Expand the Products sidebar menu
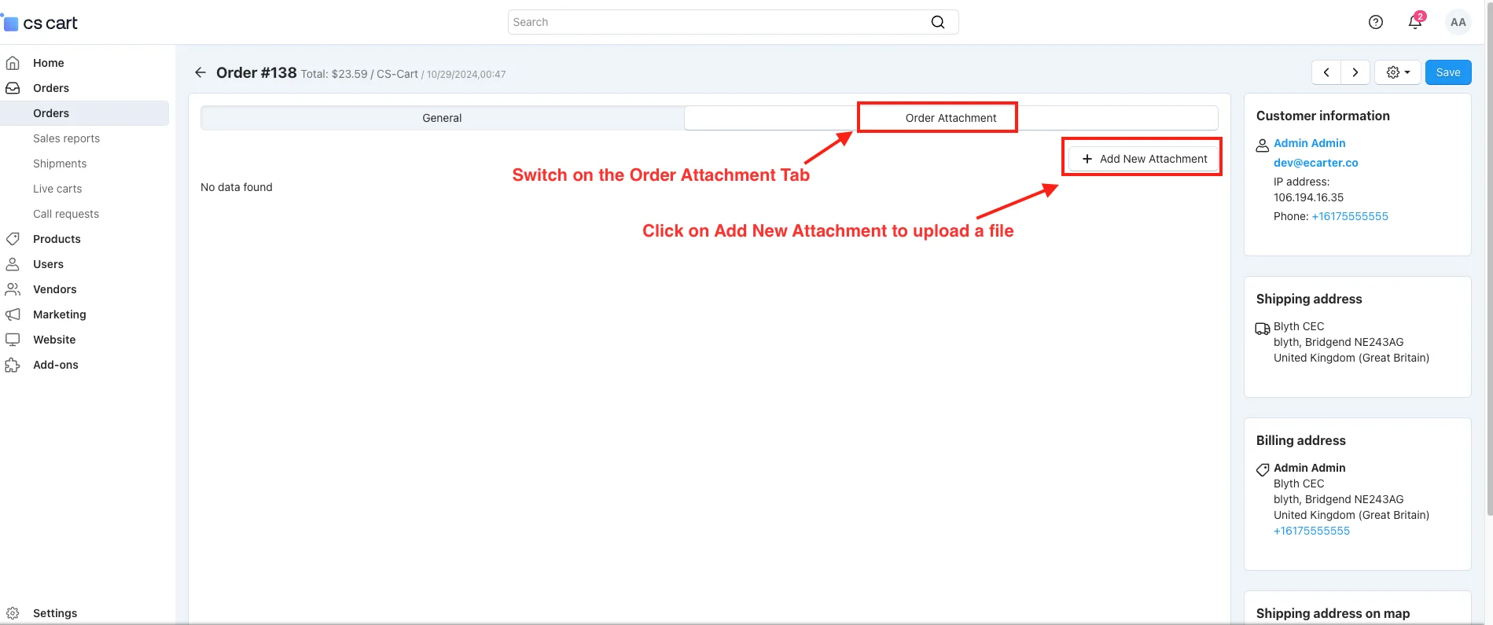 57,239
